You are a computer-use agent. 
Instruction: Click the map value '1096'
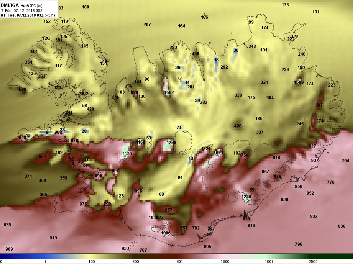pos(166,233)
